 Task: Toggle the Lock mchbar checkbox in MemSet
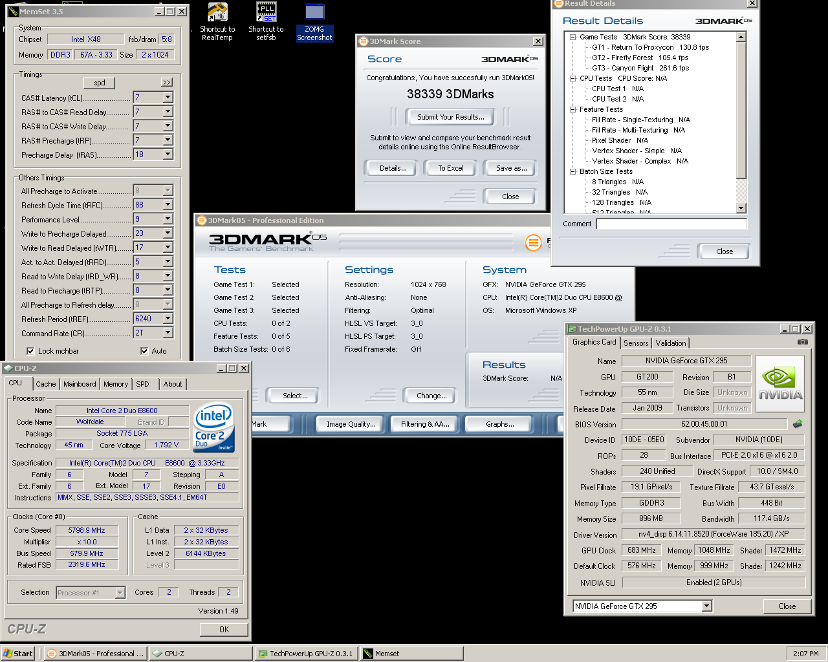coord(30,351)
